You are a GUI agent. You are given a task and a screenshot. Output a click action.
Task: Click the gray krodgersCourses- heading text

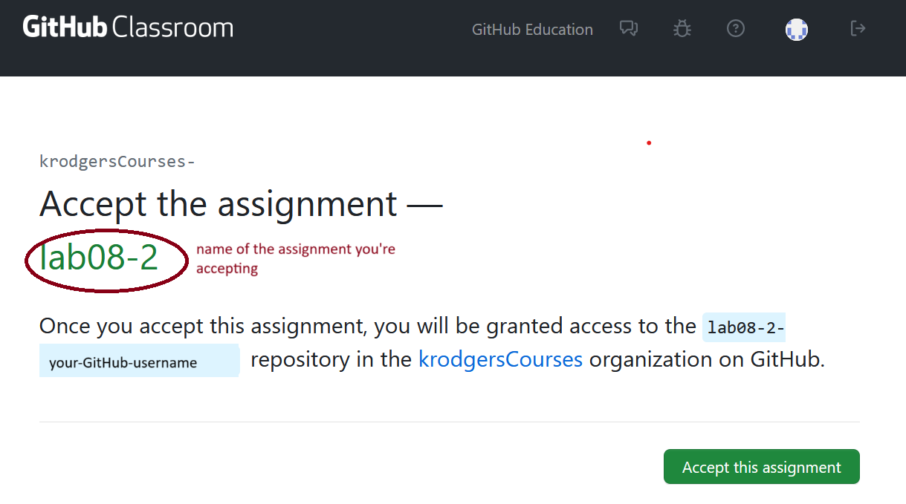[117, 161]
